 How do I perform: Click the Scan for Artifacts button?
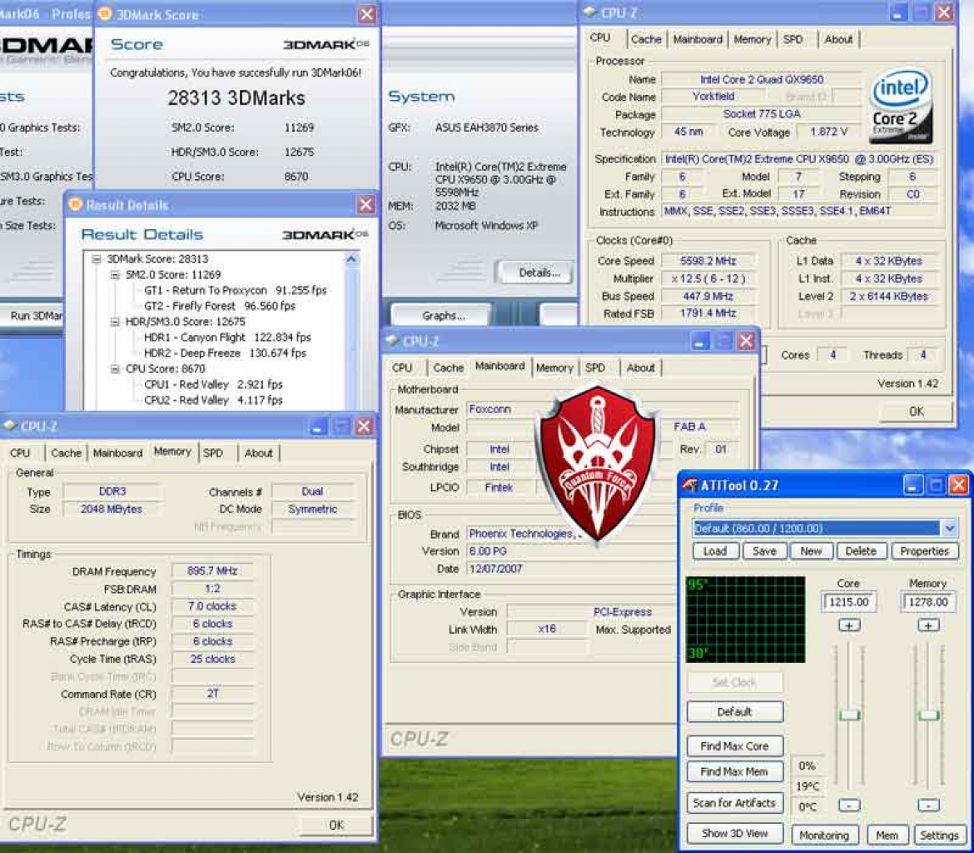[x=734, y=803]
